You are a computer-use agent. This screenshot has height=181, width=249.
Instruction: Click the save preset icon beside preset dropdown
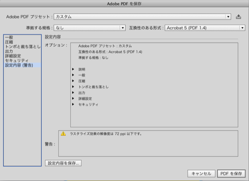click(x=238, y=17)
